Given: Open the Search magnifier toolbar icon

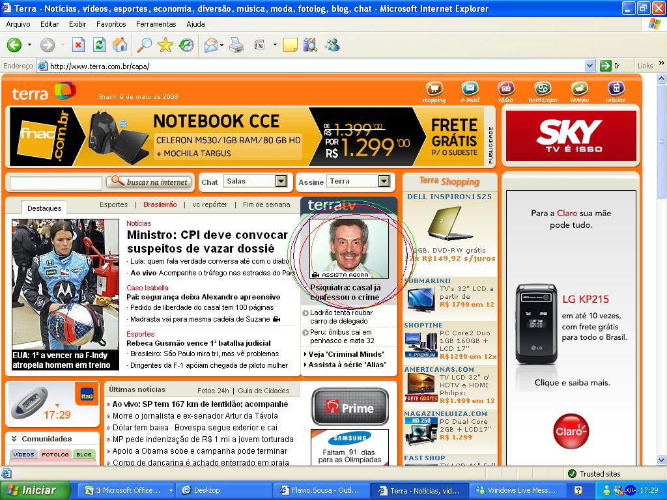Looking at the screenshot, I should coord(144,45).
